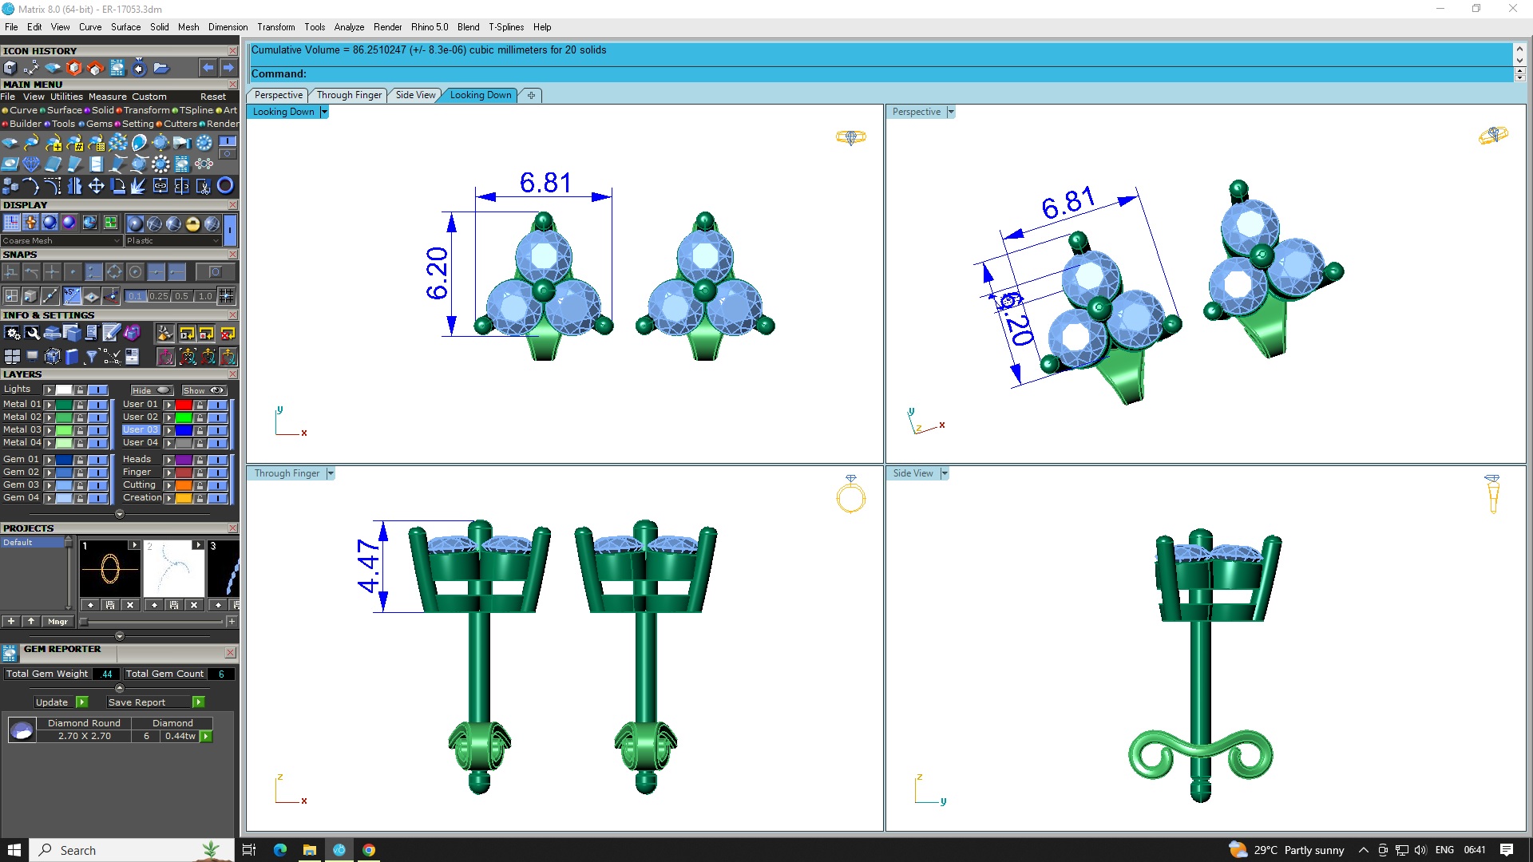Click the grid display icon
This screenshot has height=862, width=1533.
(x=11, y=223)
